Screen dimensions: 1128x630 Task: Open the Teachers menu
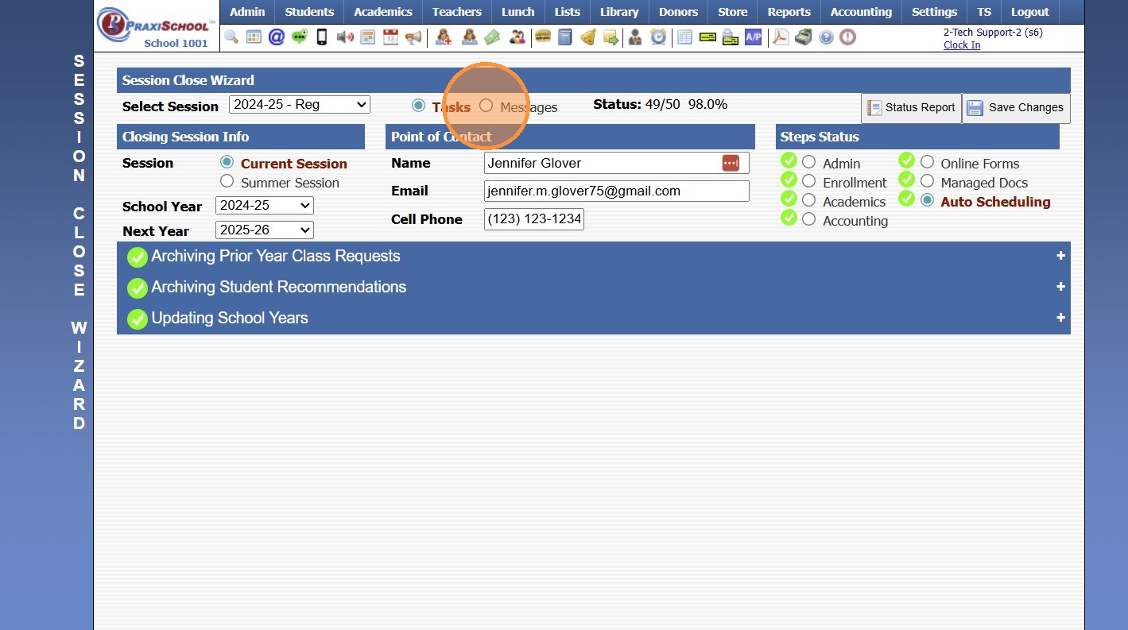click(x=457, y=12)
